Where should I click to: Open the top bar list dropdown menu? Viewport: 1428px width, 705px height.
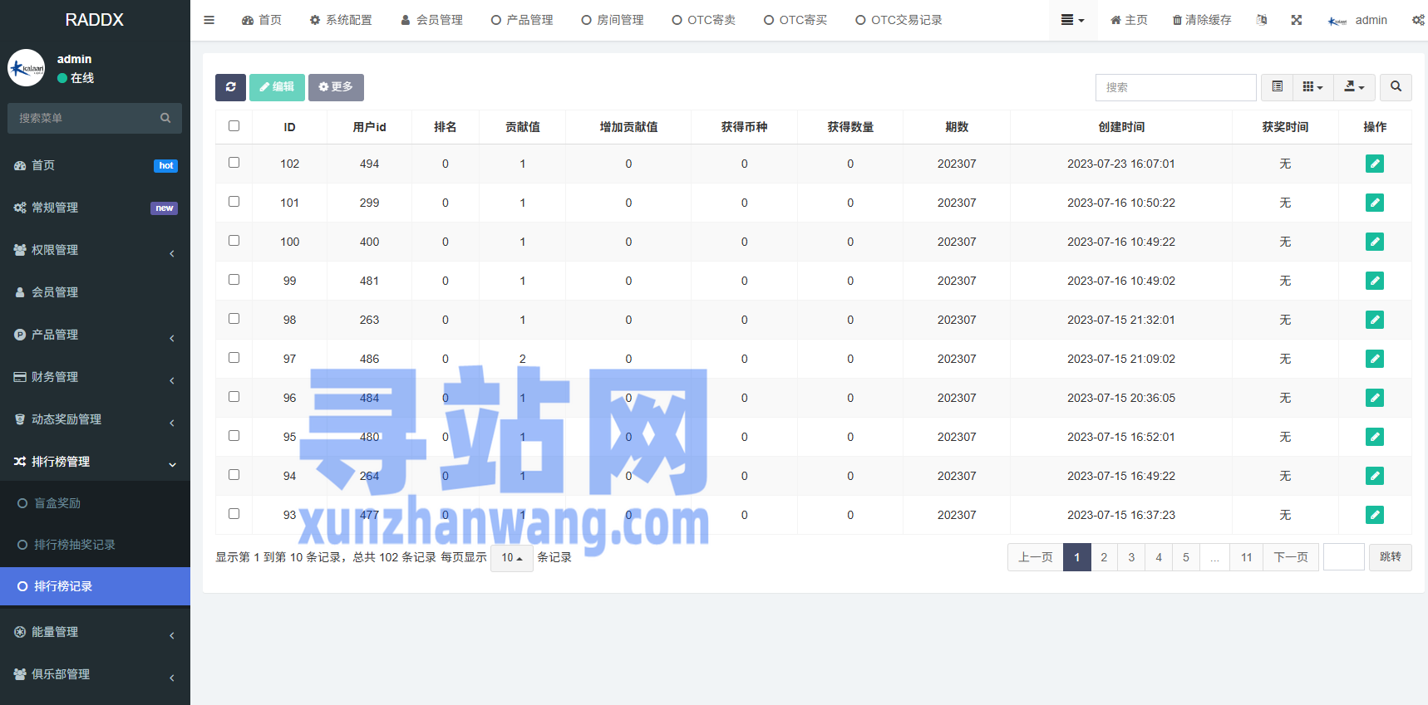tap(1072, 20)
